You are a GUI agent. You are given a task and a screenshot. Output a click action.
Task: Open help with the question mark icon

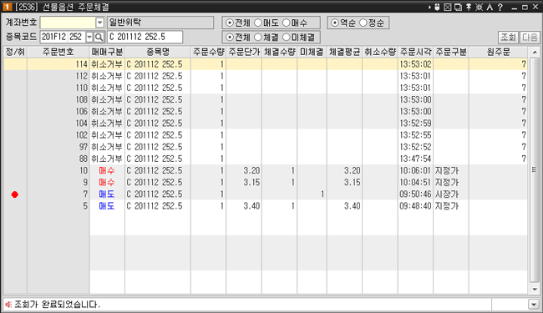500,7
